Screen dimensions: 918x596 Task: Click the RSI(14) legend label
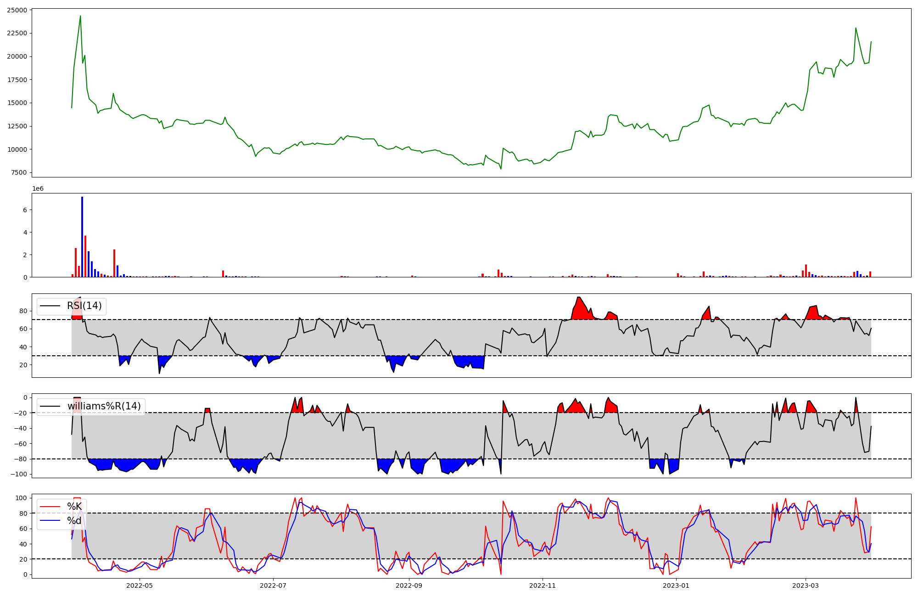[84, 306]
